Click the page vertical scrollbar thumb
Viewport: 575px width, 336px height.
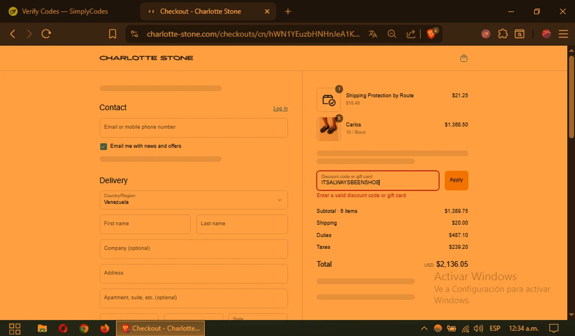pos(571,97)
